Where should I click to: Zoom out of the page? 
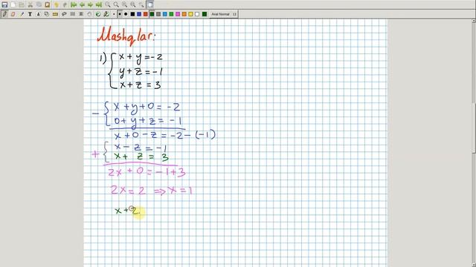tap(107, 5)
